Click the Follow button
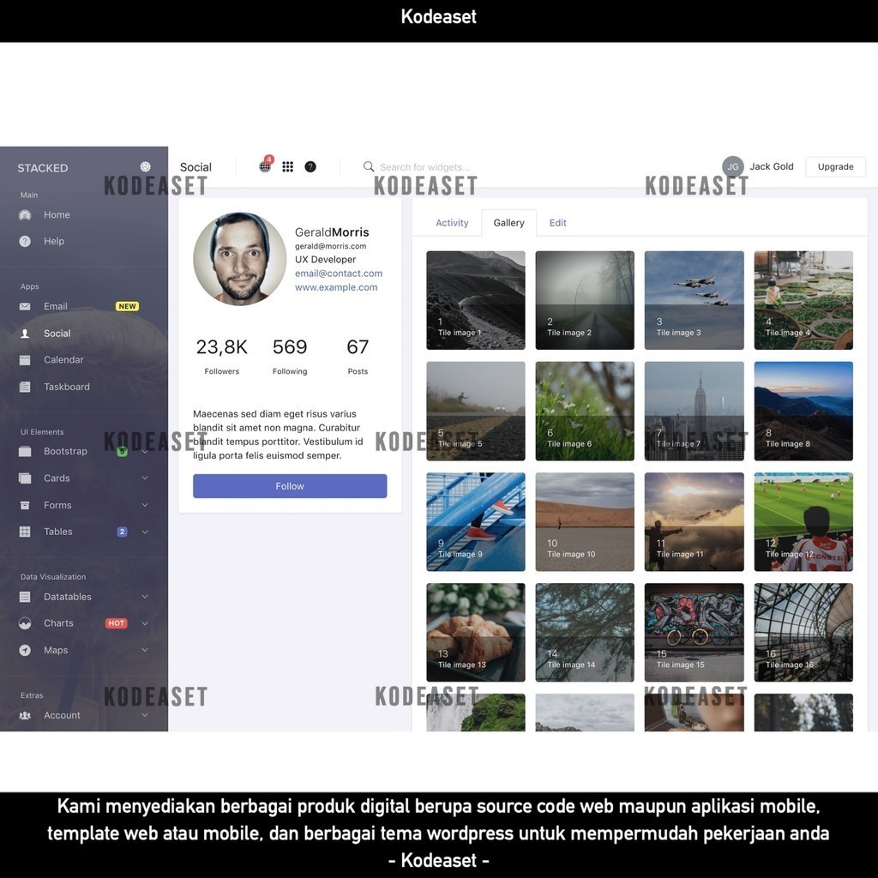The width and height of the screenshot is (878, 878). pyautogui.click(x=290, y=486)
